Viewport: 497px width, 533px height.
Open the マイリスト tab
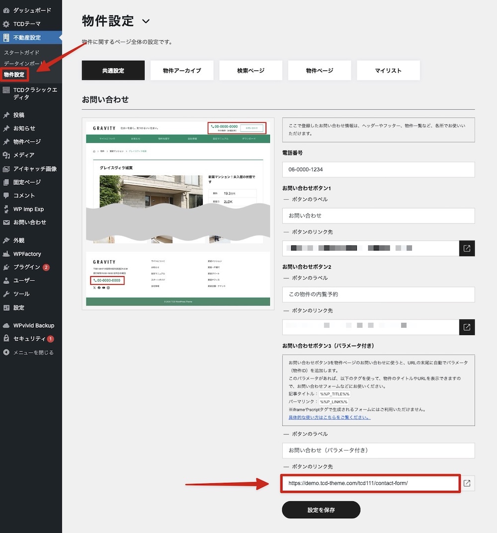[388, 71]
